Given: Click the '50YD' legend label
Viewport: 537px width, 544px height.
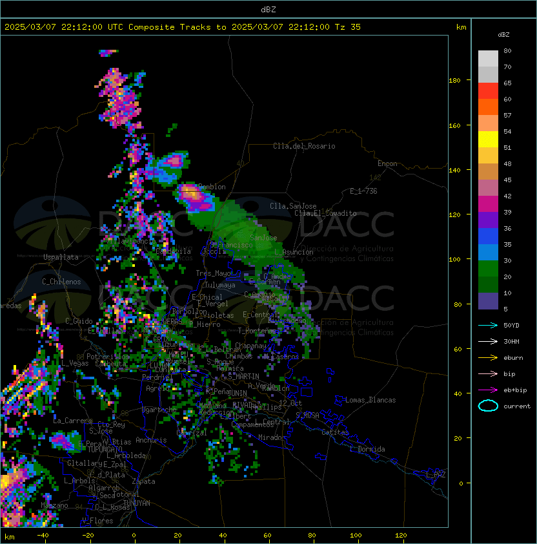Looking at the screenshot, I should tap(511, 325).
